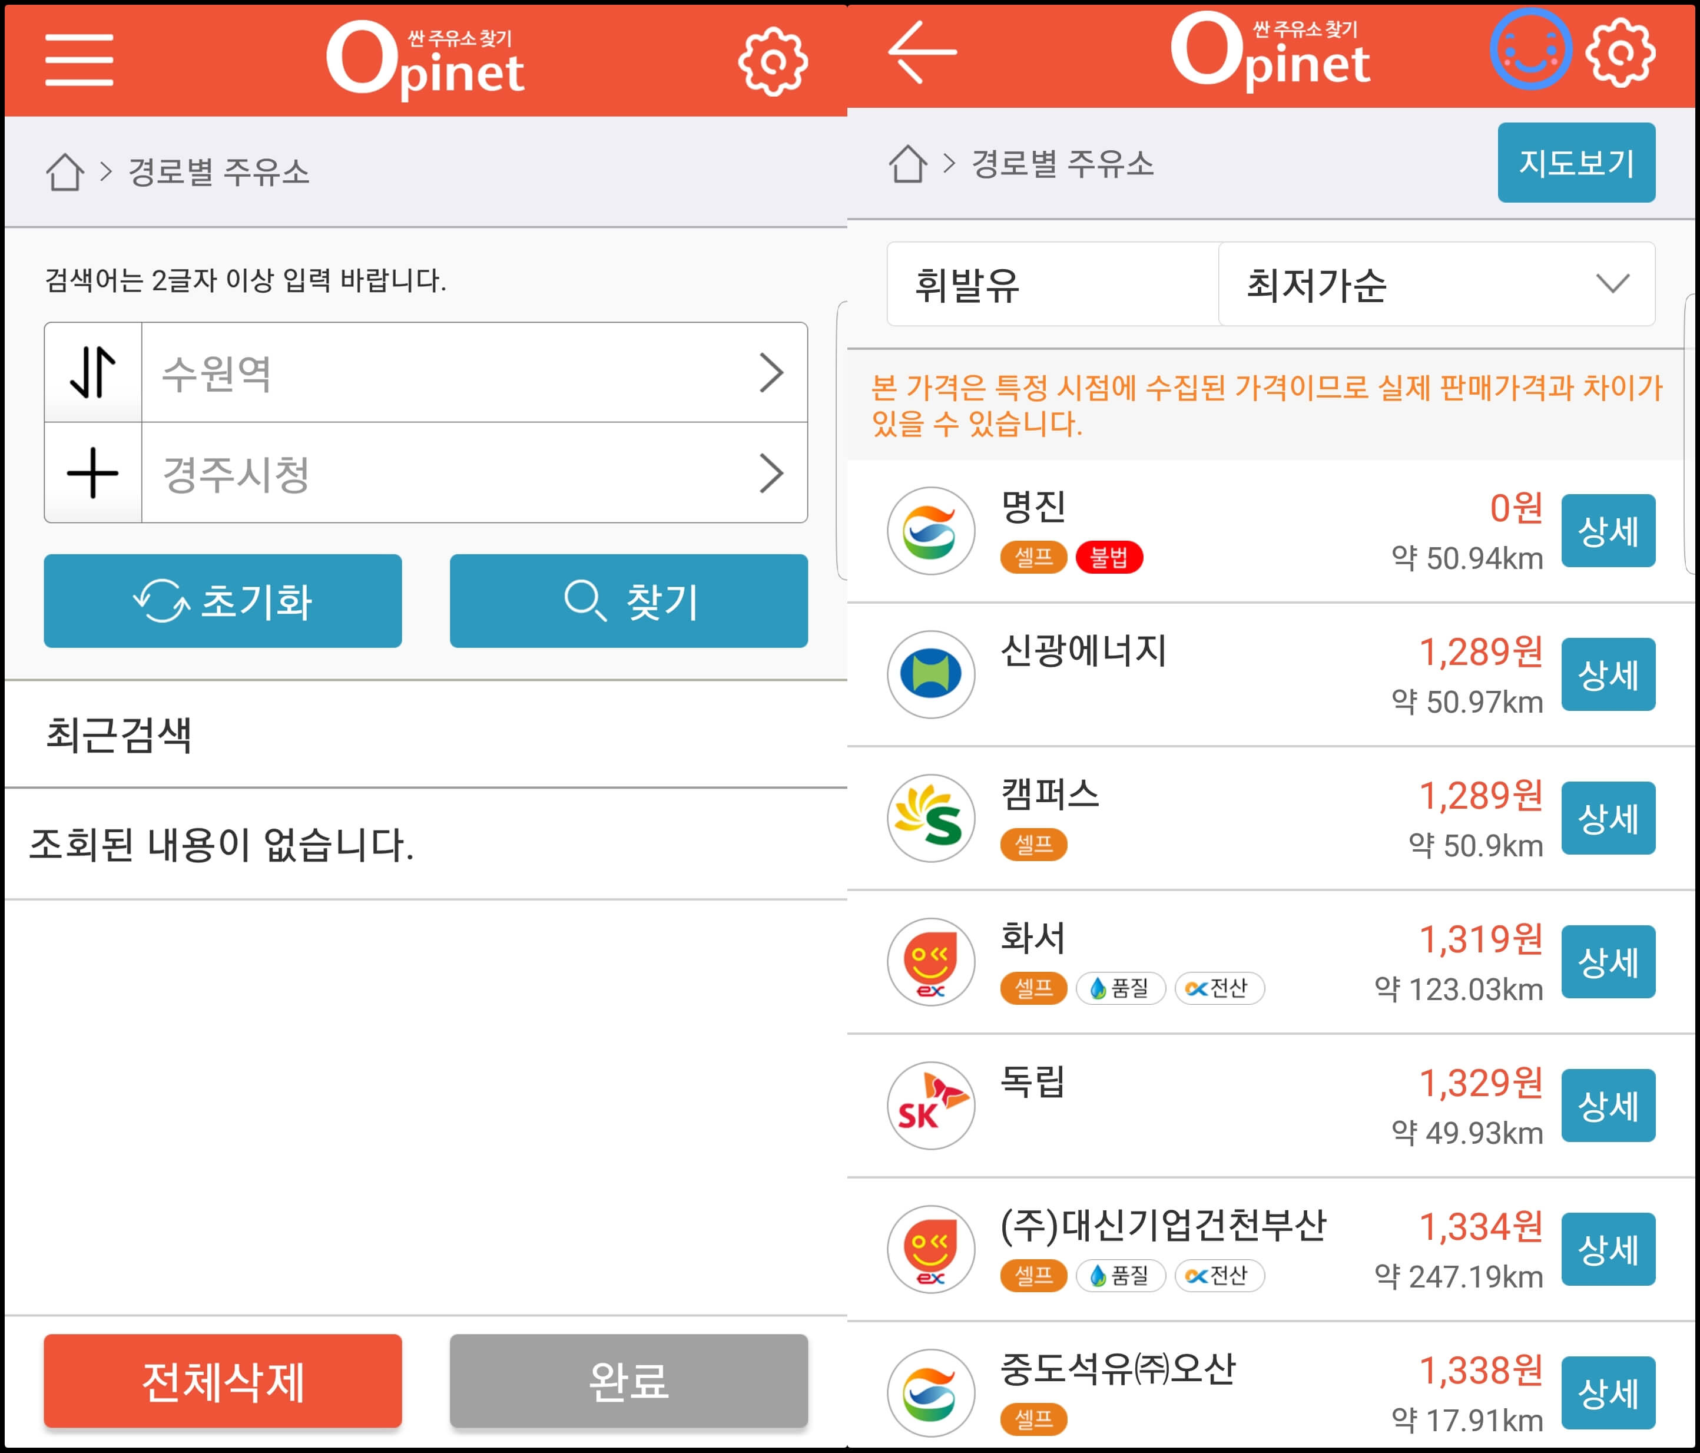The height and width of the screenshot is (1453, 1700).
Task: Click the 찾기 search button
Action: [x=628, y=601]
